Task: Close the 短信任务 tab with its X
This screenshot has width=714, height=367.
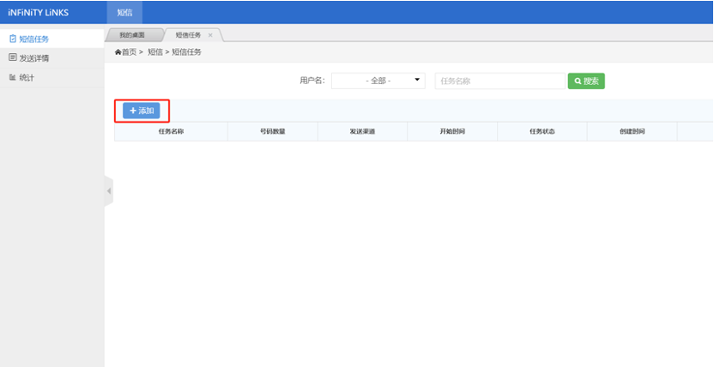Action: [x=210, y=35]
